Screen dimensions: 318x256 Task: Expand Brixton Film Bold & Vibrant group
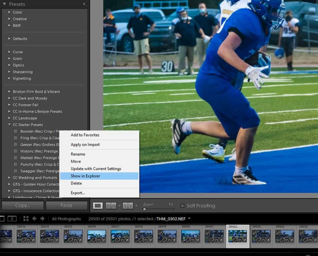point(9,92)
